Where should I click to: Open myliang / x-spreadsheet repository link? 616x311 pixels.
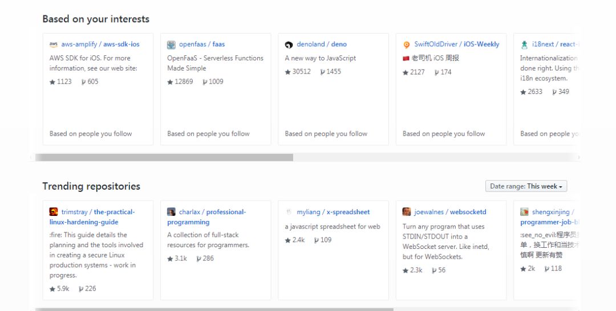pos(333,212)
